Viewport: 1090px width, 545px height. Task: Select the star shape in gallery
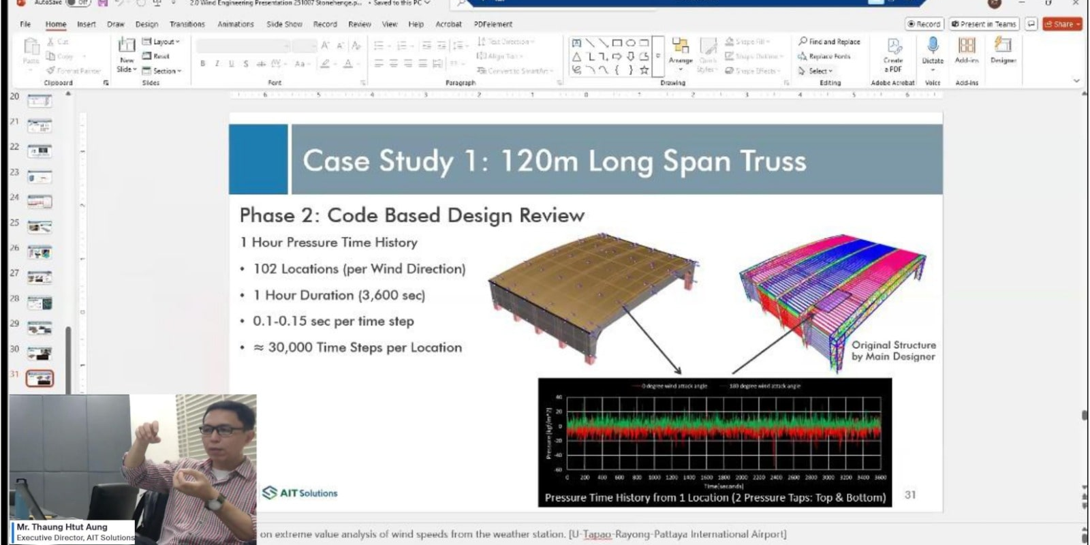pyautogui.click(x=644, y=69)
